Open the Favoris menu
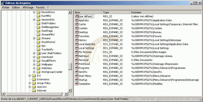Image resolution: width=203 pixels, height=102 pixels. point(40,7)
